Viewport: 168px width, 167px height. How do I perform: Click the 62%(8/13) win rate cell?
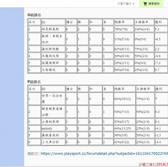point(124,49)
